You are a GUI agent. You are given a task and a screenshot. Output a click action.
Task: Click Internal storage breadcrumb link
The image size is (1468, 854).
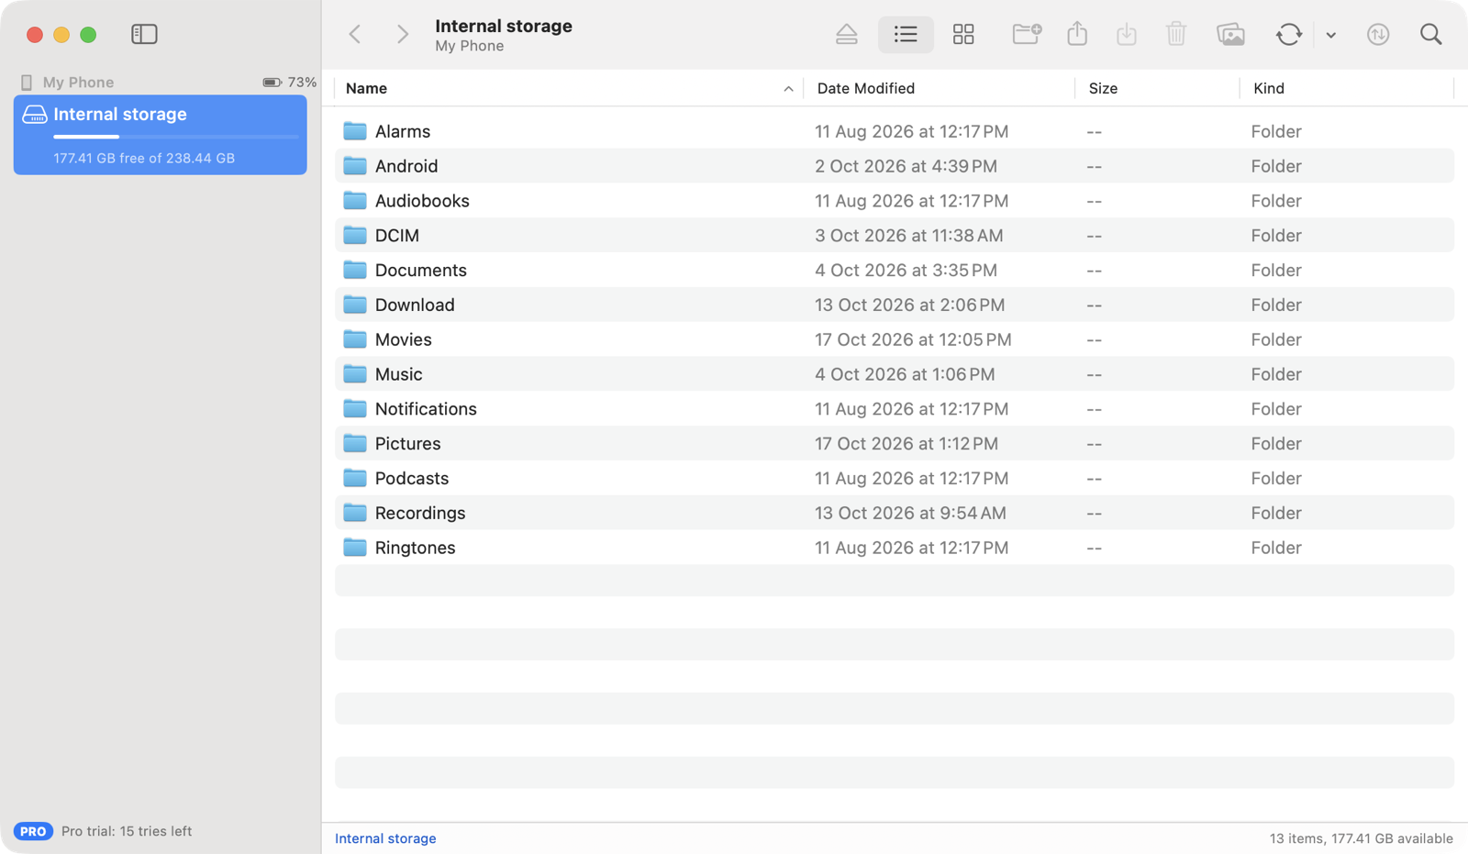tap(385, 838)
